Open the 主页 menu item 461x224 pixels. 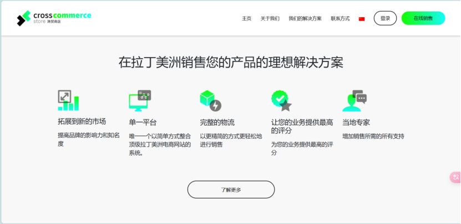point(246,18)
